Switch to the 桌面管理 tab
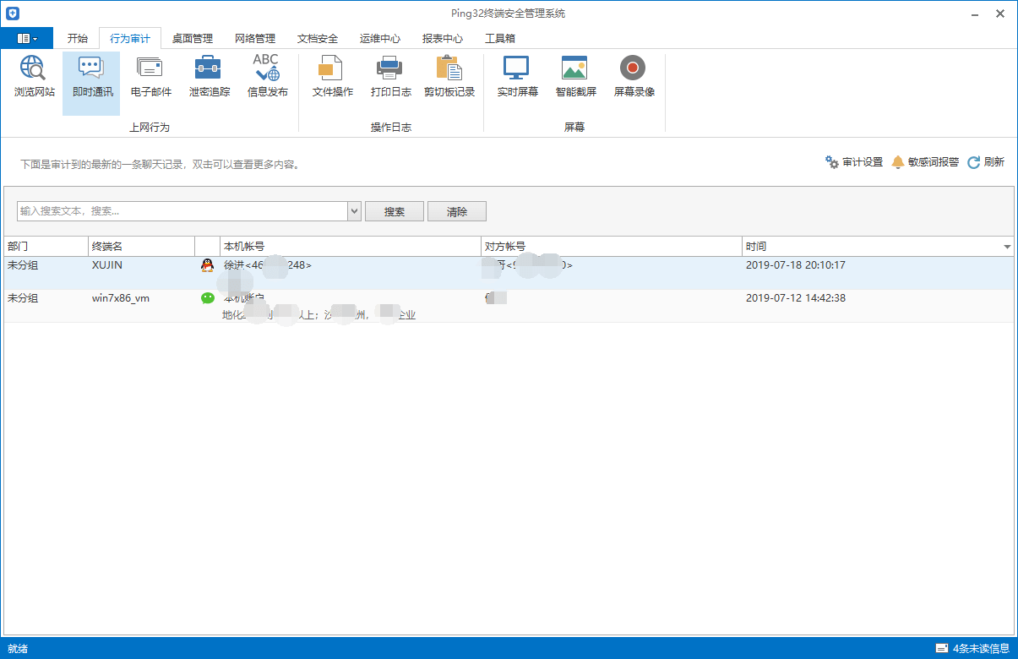This screenshot has width=1018, height=659. 193,38
